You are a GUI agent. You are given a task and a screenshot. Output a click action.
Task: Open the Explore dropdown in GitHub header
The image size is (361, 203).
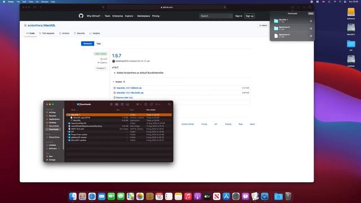tap(130, 16)
